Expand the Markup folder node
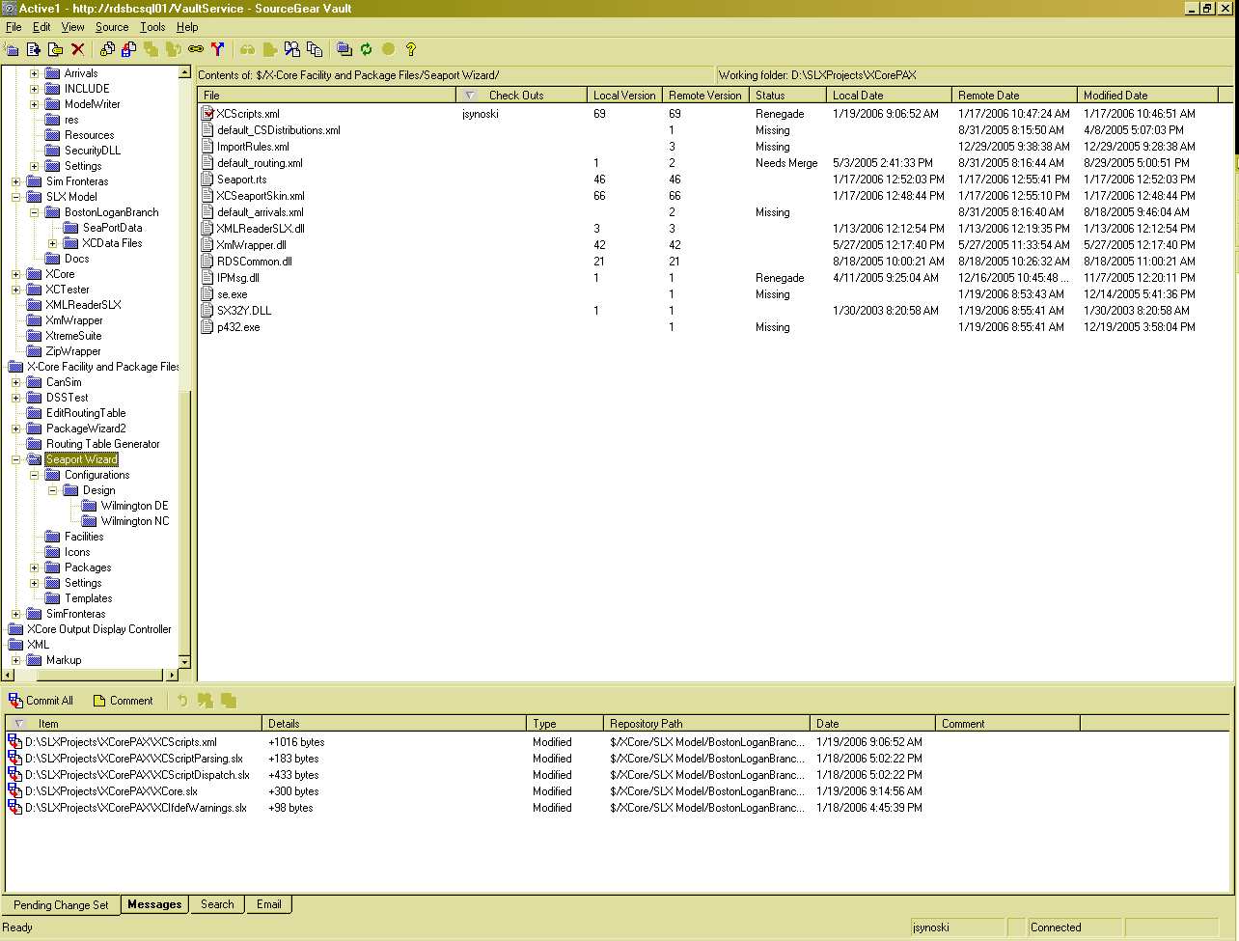 pyautogui.click(x=15, y=660)
